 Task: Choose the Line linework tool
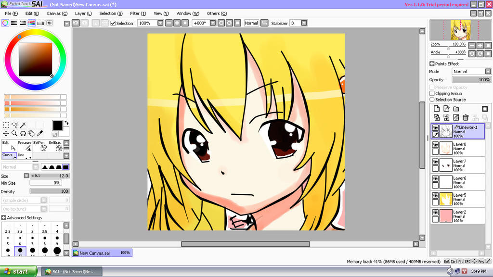click(x=25, y=156)
